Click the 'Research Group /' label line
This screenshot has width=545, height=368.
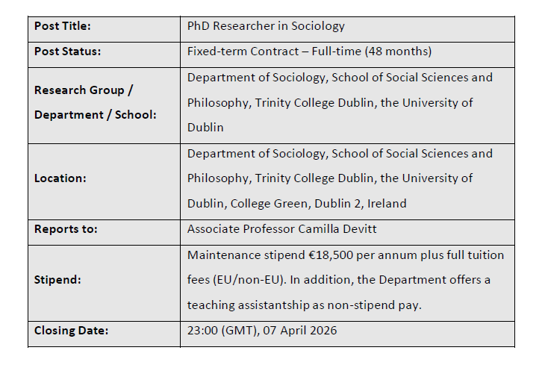pos(84,90)
